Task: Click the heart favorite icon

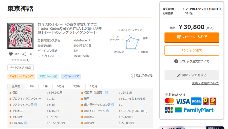Action: click(x=11, y=54)
